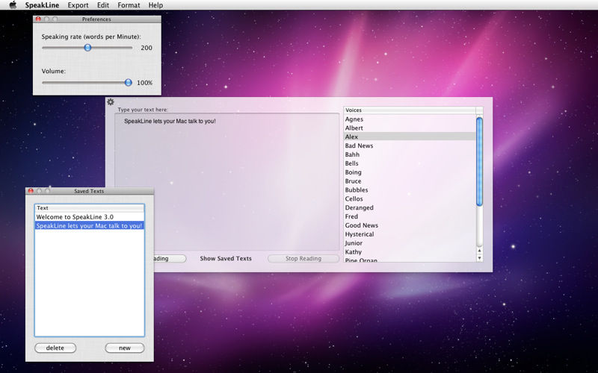The height and width of the screenshot is (373, 598).
Task: Select the Bubbles voice
Action: tap(410, 190)
